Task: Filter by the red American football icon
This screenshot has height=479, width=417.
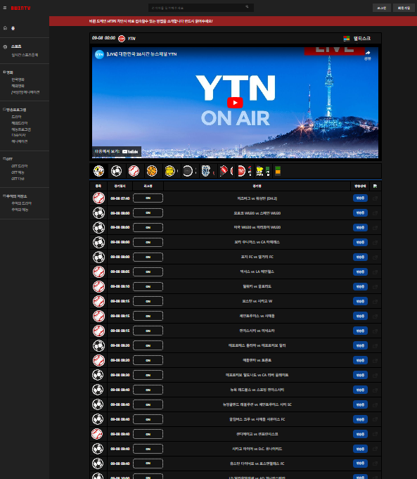Action: [x=224, y=171]
